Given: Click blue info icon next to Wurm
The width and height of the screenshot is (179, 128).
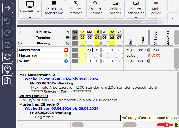Looking at the screenshot, I should tap(66, 61).
